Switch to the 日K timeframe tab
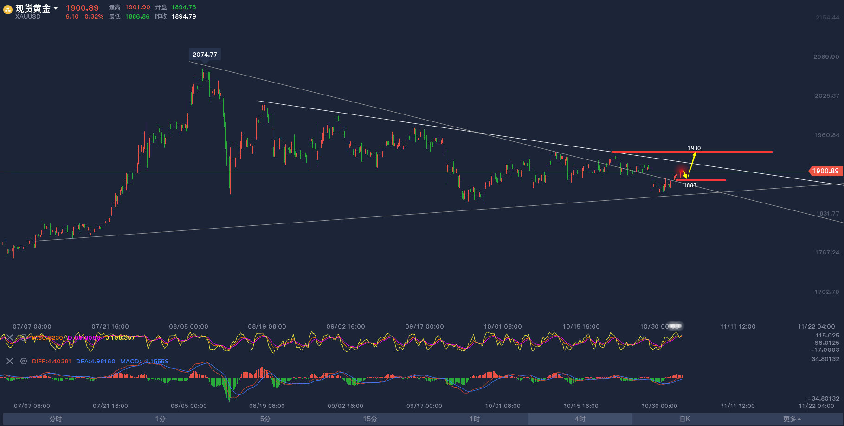The height and width of the screenshot is (426, 844). [685, 419]
